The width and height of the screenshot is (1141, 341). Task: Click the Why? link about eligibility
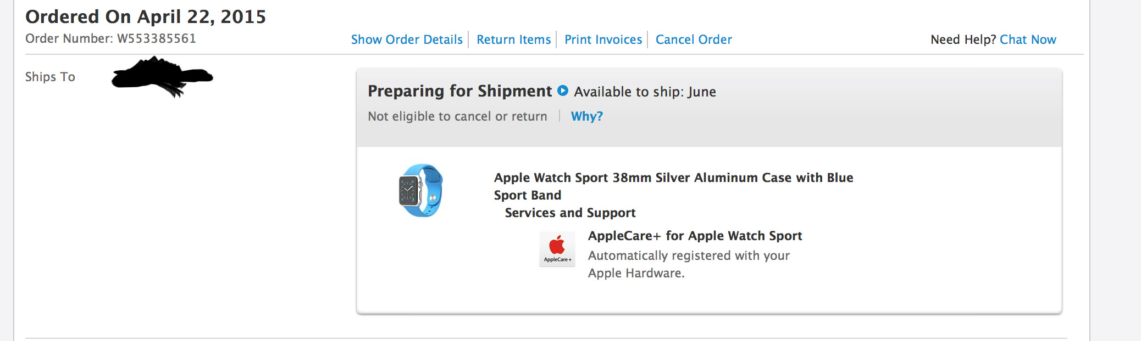[586, 116]
